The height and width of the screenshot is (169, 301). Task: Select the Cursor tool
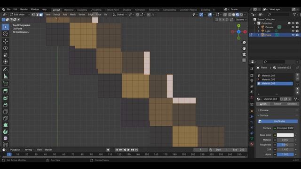point(5,34)
